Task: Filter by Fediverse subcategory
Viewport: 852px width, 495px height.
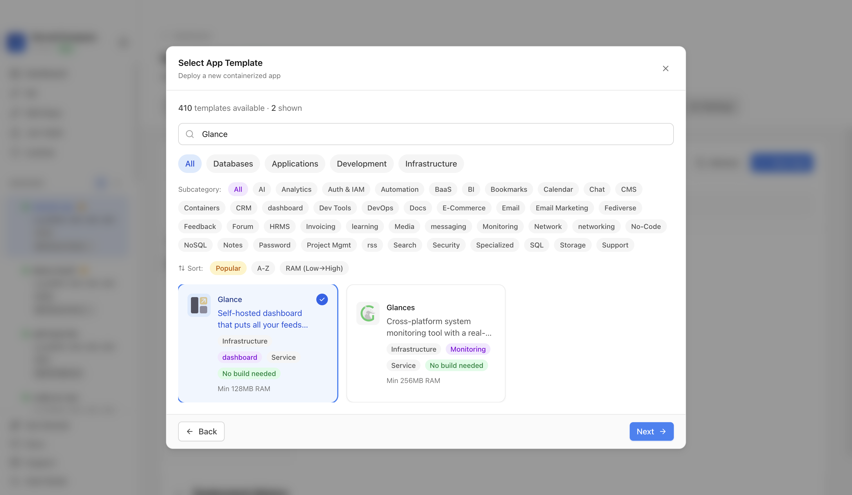Action: coord(620,208)
